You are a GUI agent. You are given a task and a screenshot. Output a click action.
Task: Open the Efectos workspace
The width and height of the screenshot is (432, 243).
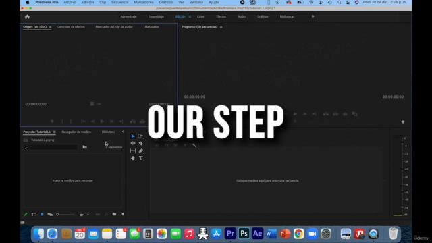pyautogui.click(x=221, y=16)
